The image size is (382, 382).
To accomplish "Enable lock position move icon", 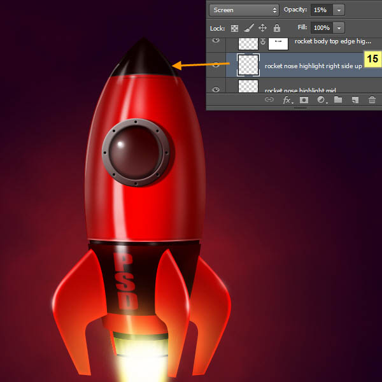I will pyautogui.click(x=262, y=28).
